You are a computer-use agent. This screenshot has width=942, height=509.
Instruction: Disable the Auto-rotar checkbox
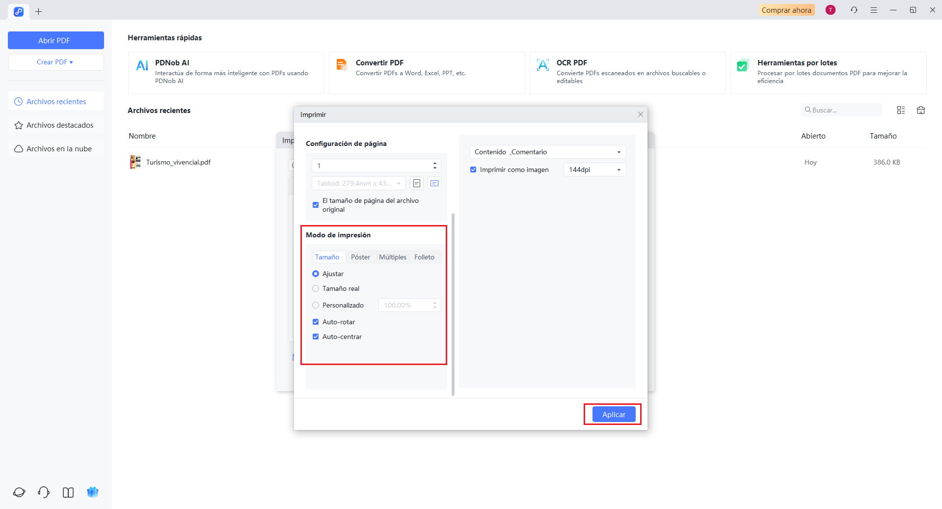click(316, 322)
